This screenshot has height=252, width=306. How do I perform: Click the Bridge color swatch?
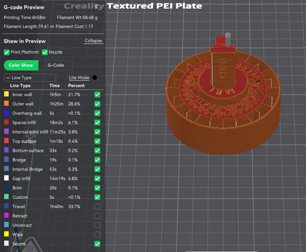[x=7, y=159]
